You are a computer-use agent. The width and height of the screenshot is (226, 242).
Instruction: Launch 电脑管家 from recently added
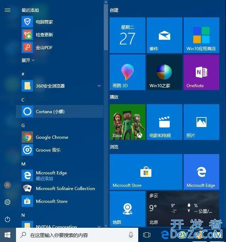point(60,22)
